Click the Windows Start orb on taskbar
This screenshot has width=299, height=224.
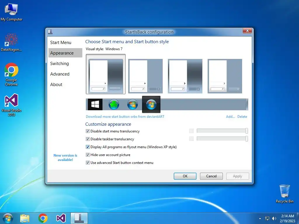(x=8, y=218)
